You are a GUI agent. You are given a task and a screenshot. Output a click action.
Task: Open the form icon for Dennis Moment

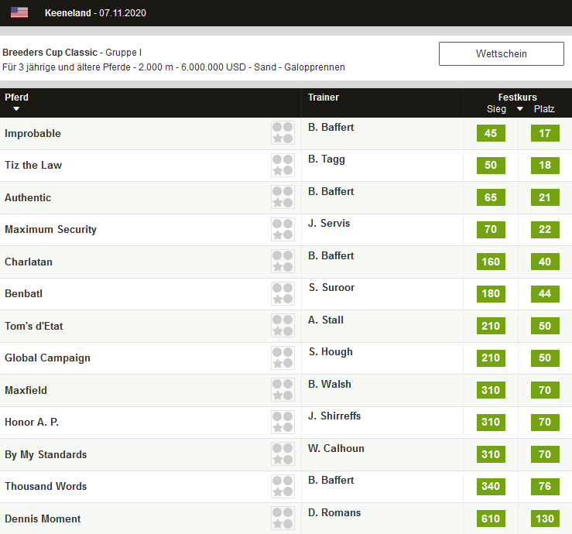[x=283, y=519]
